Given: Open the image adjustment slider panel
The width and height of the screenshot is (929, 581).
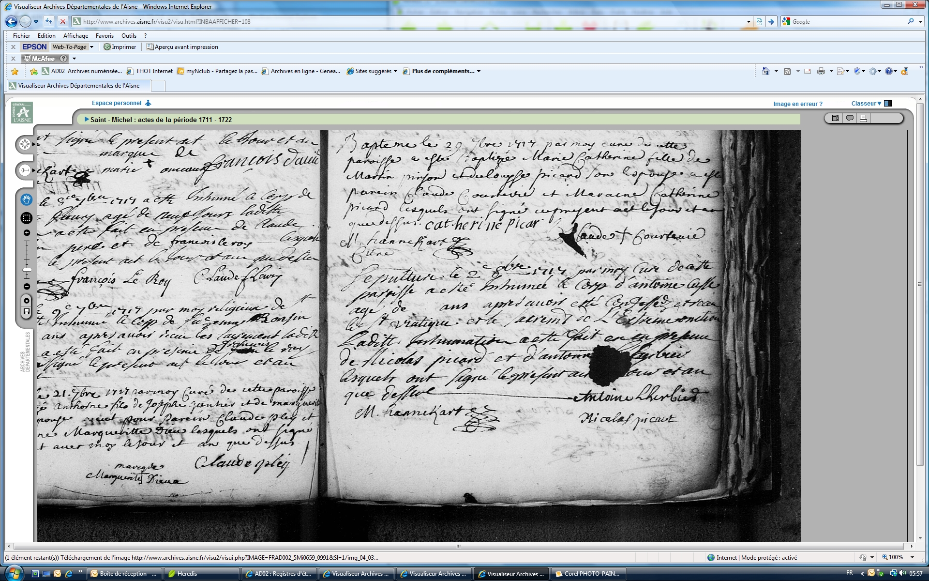Looking at the screenshot, I should pos(25,170).
